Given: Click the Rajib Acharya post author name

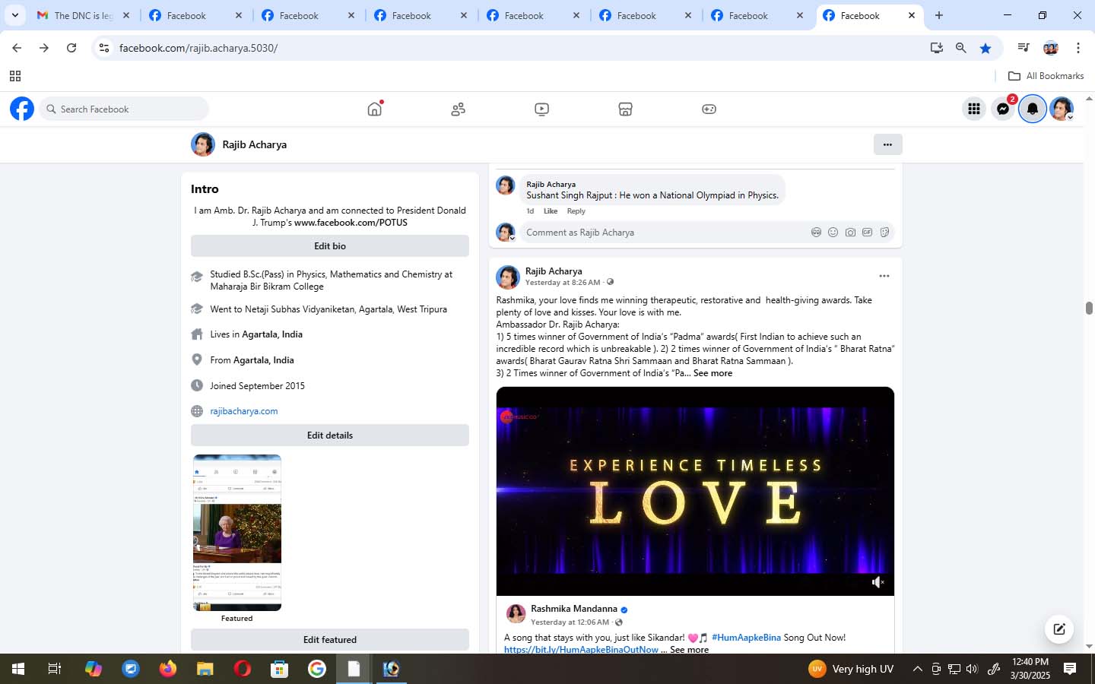Looking at the screenshot, I should tap(554, 271).
